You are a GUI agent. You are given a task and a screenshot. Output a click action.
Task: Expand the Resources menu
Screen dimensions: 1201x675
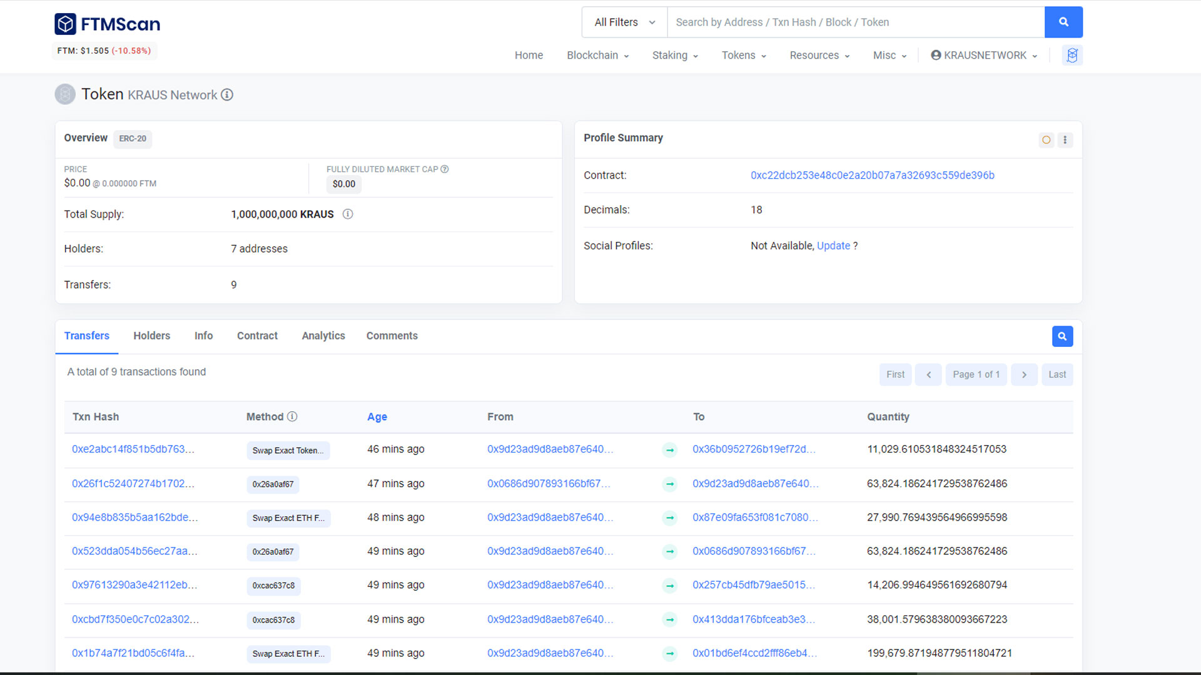click(x=819, y=55)
